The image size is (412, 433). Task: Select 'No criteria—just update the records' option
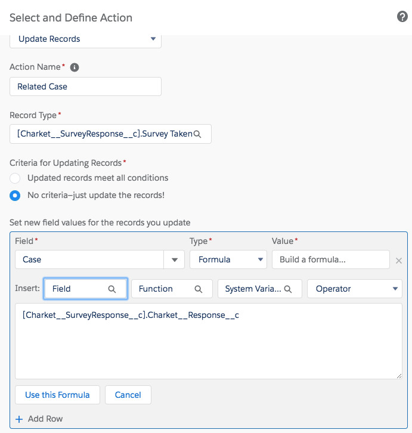[x=16, y=195]
